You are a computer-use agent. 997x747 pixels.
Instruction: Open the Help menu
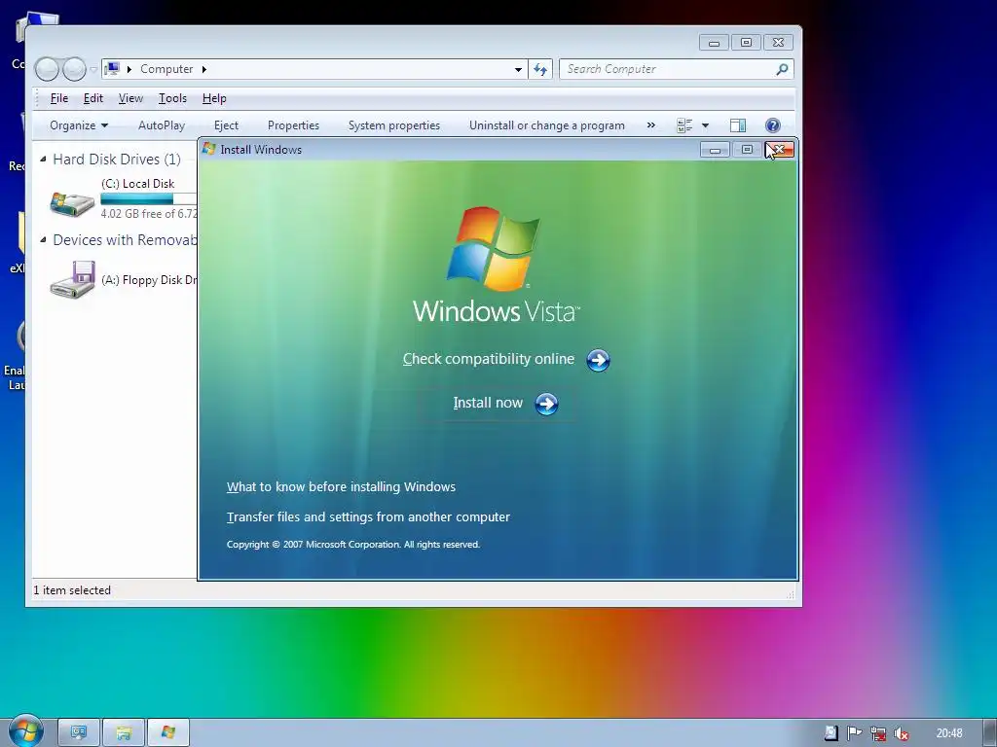(214, 98)
